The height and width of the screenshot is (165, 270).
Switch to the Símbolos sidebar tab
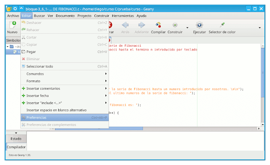[x=13, y=40]
